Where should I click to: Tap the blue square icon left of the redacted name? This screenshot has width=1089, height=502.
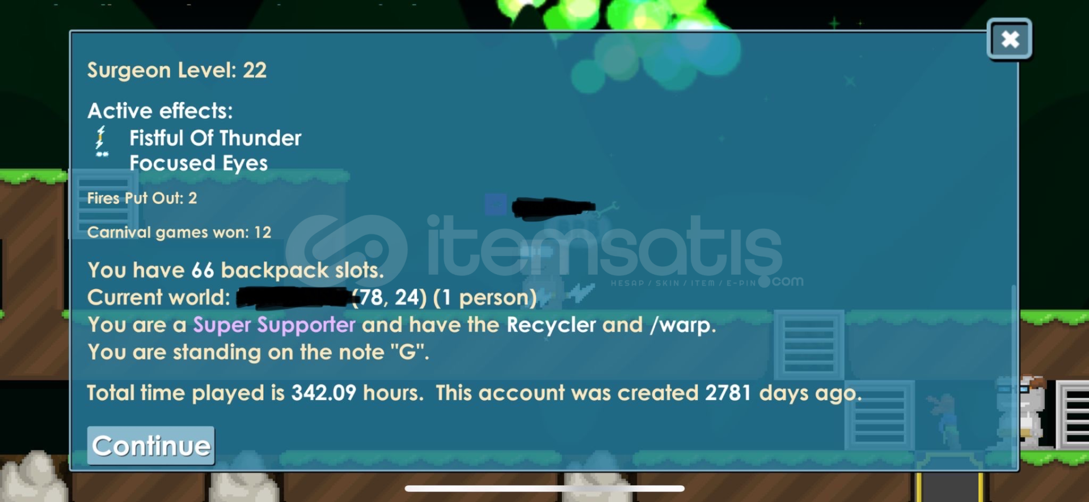pos(496,204)
